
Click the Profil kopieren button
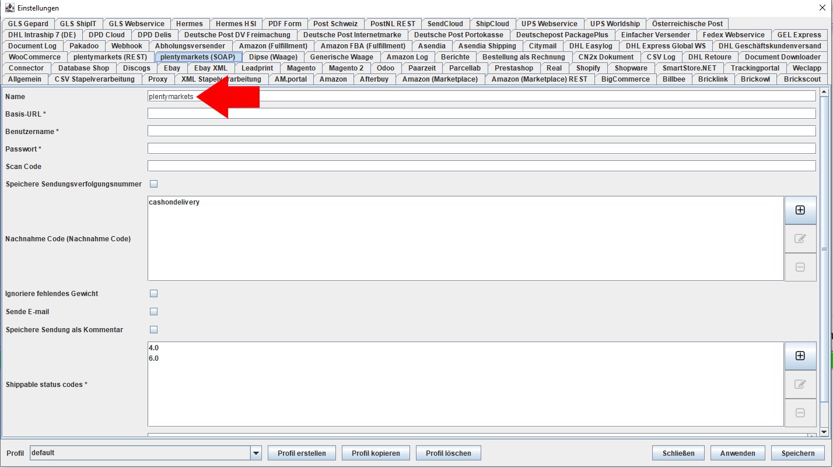point(376,453)
